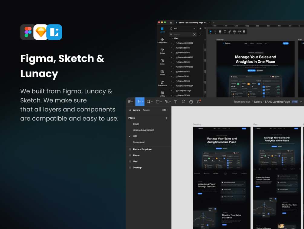Add a new page in Lunacy
The width and height of the screenshot is (304, 229).
[x=200, y=28]
